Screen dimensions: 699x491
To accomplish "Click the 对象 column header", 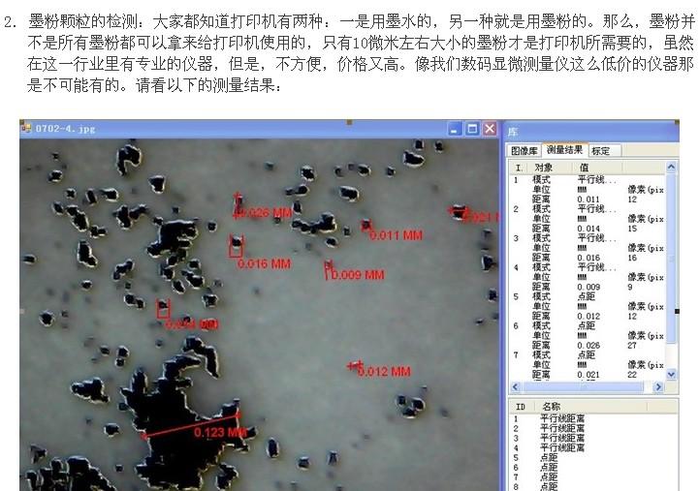I will pos(544,168).
